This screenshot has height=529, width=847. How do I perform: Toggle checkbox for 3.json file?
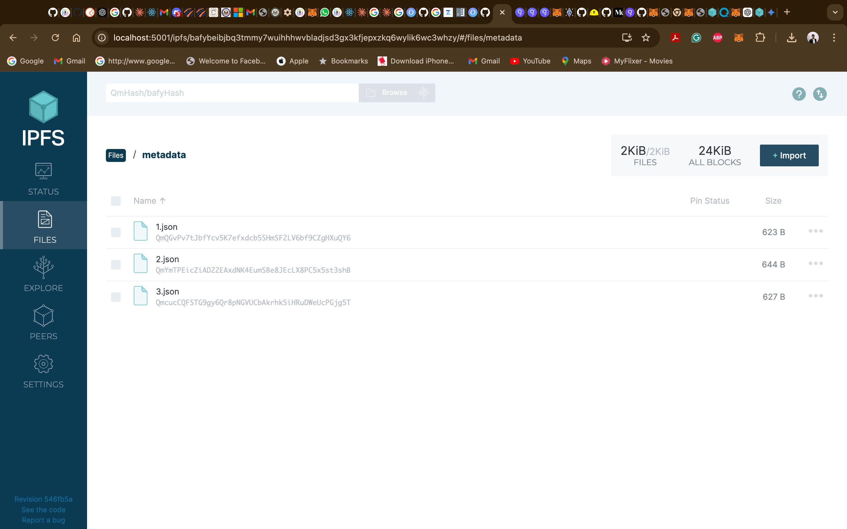click(116, 297)
